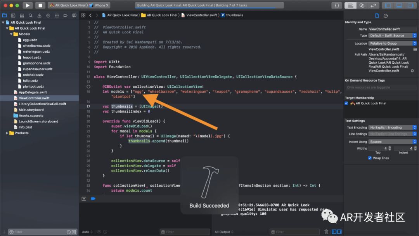The width and height of the screenshot is (419, 236).
Task: Click the Run (play) button
Action: click(27, 5)
